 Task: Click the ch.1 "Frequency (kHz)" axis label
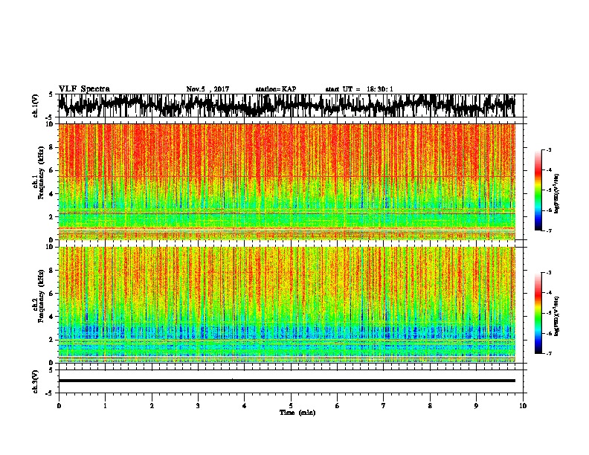point(41,172)
